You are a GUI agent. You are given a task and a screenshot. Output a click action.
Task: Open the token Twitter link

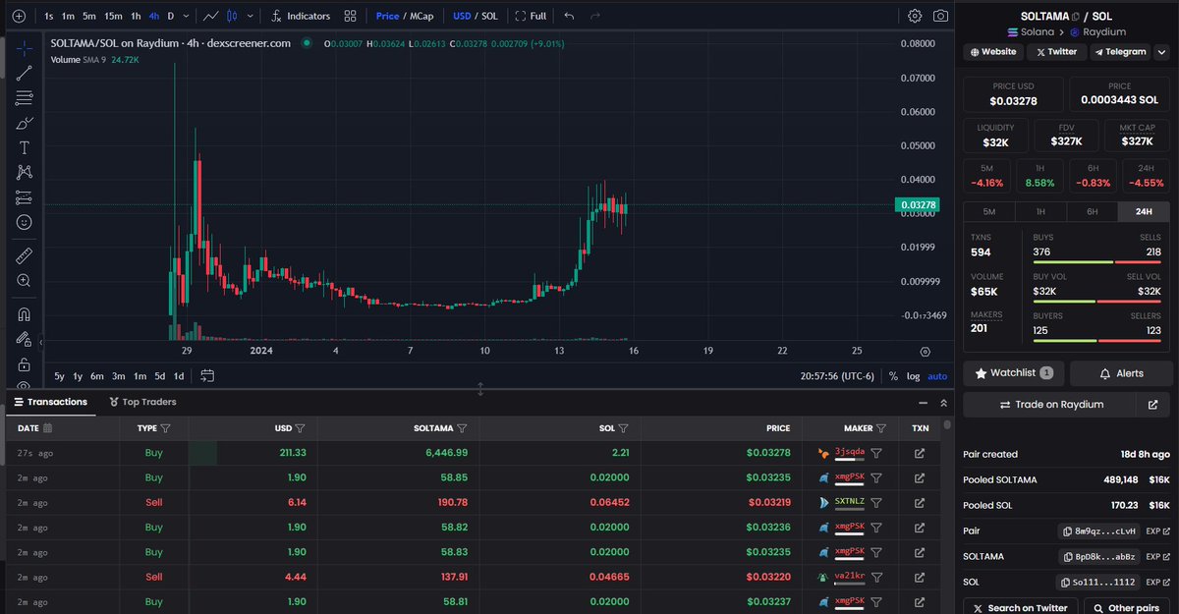(x=1057, y=51)
